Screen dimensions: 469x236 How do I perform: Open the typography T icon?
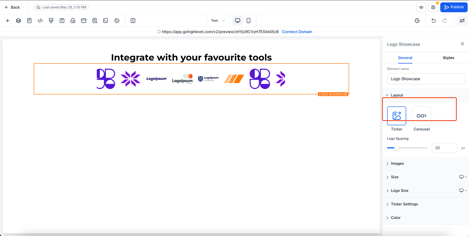point(62,21)
